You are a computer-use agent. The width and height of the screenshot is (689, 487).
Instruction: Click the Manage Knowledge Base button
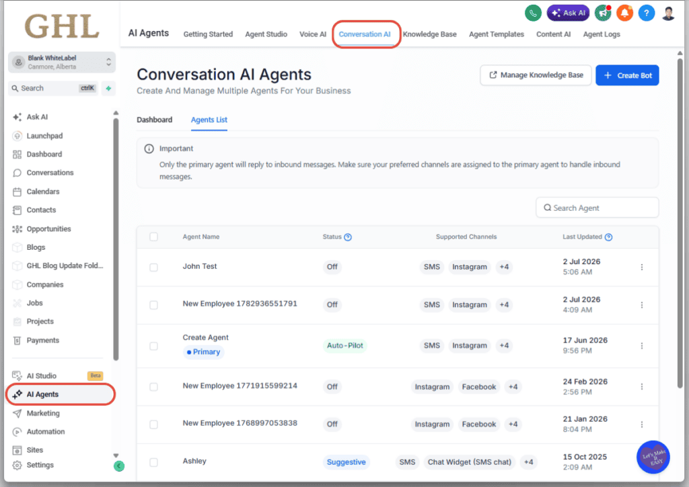536,75
